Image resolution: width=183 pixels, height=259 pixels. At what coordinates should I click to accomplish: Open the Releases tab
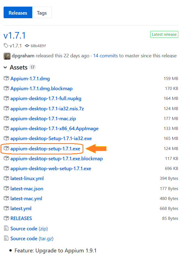pos(18,13)
